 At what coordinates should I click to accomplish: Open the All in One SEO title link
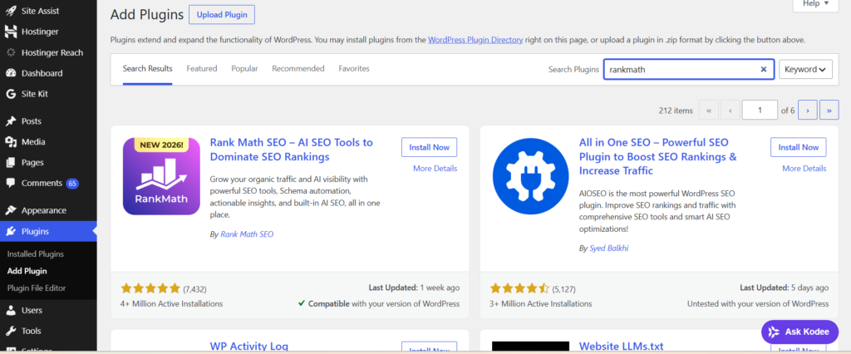pyautogui.click(x=658, y=157)
